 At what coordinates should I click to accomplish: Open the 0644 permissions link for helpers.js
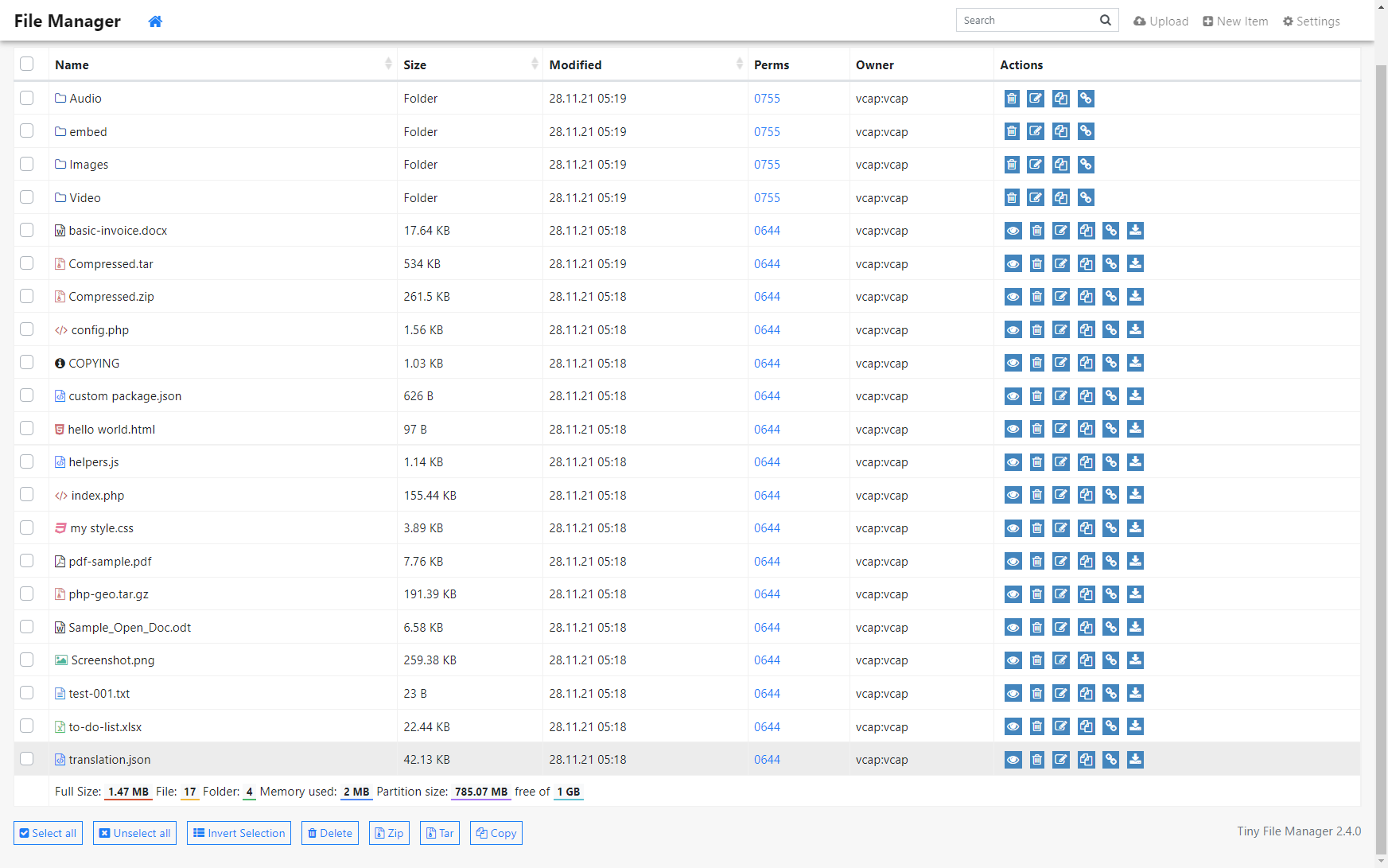point(767,461)
